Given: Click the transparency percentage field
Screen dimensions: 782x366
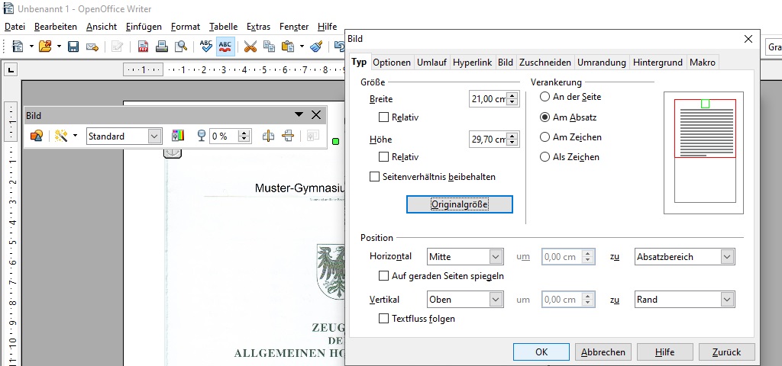Looking at the screenshot, I should (224, 136).
